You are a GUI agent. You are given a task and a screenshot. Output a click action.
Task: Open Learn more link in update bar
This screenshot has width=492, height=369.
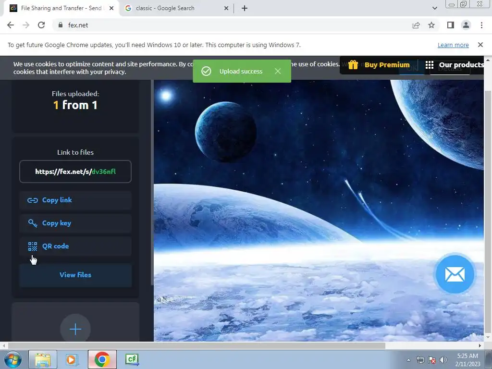pos(453,45)
